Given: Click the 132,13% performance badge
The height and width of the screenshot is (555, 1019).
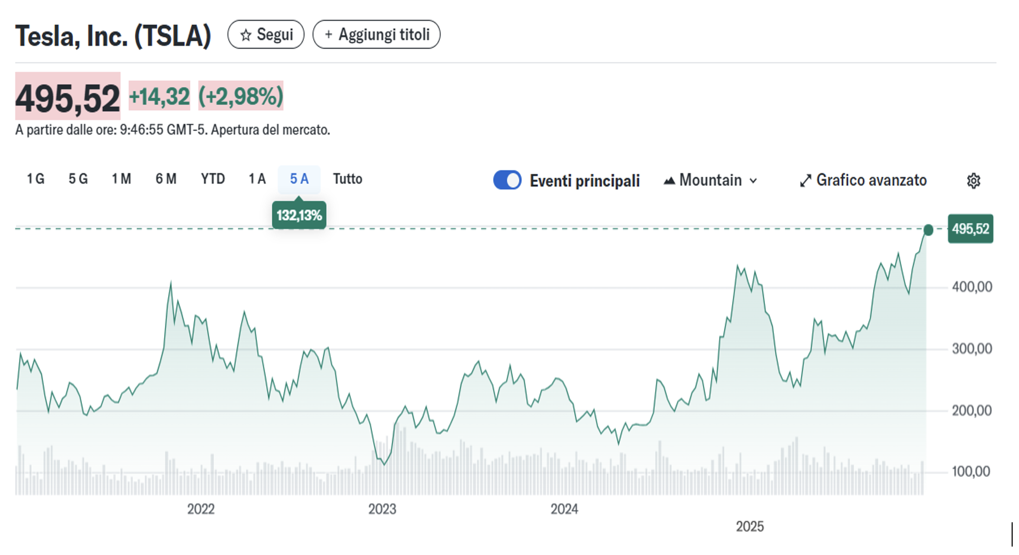Looking at the screenshot, I should (x=299, y=215).
